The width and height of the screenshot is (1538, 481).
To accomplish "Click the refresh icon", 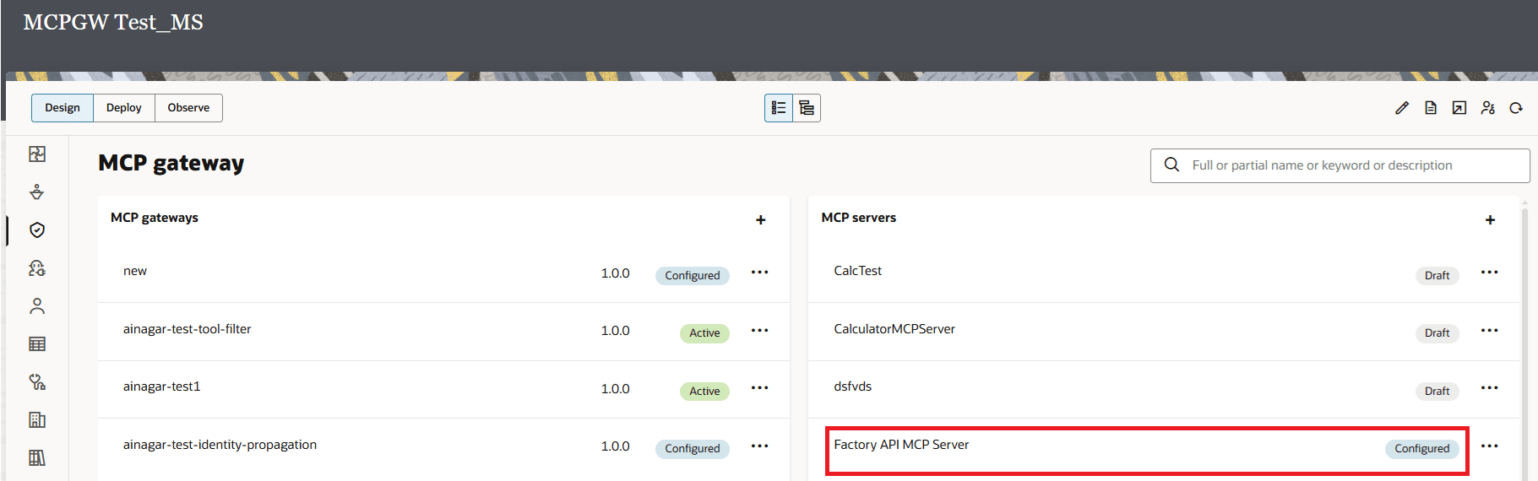I will point(1516,108).
